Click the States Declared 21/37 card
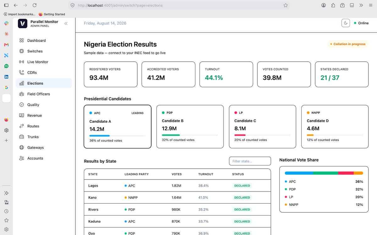377x235 pixels. pyautogui.click(x=342, y=74)
